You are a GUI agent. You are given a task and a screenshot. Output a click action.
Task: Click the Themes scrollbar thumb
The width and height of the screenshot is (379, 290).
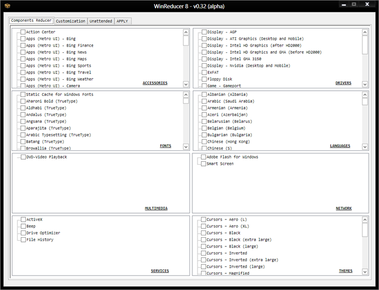coord(365,230)
